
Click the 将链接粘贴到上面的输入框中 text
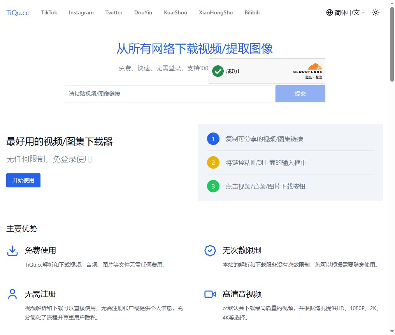[266, 163]
